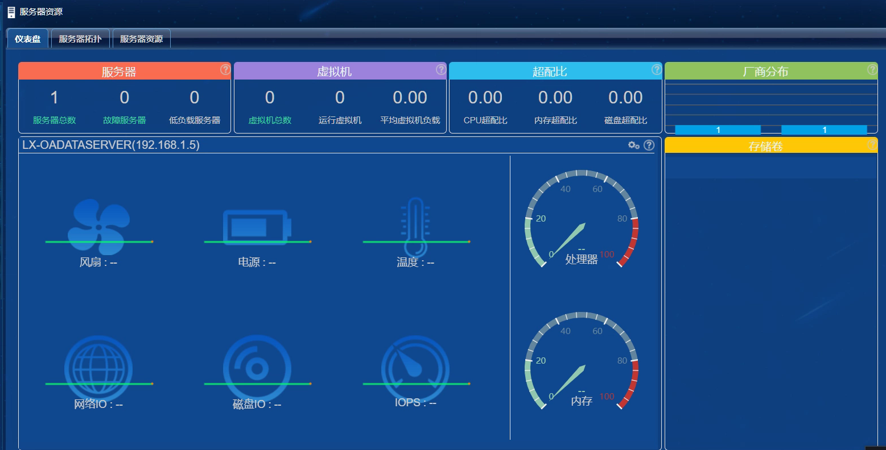Click the 服务器 card header
Viewport: 886px width, 450px height.
click(125, 71)
